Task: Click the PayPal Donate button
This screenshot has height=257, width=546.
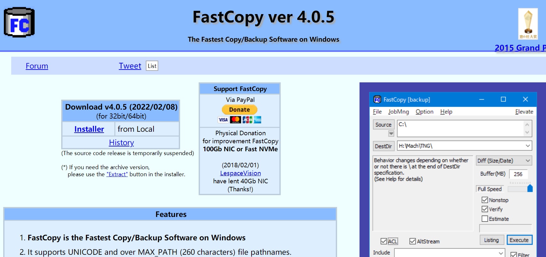Action: 239,110
